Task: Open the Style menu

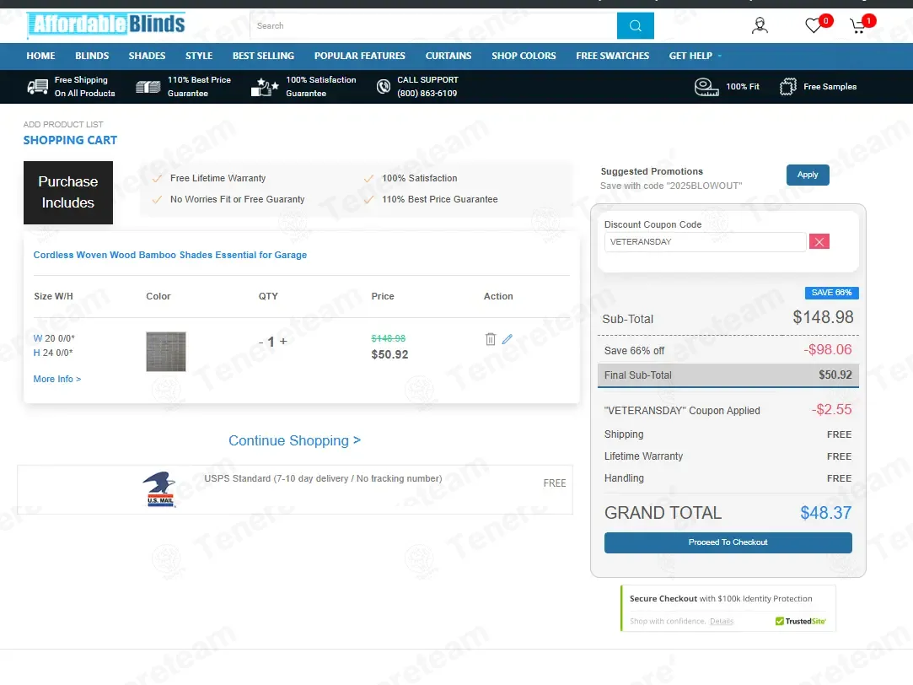Action: (x=199, y=56)
